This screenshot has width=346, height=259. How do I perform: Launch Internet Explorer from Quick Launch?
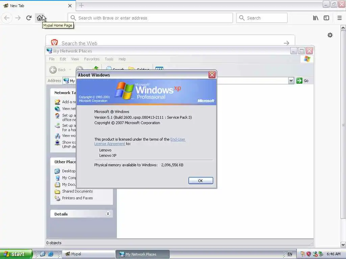pos(51,254)
